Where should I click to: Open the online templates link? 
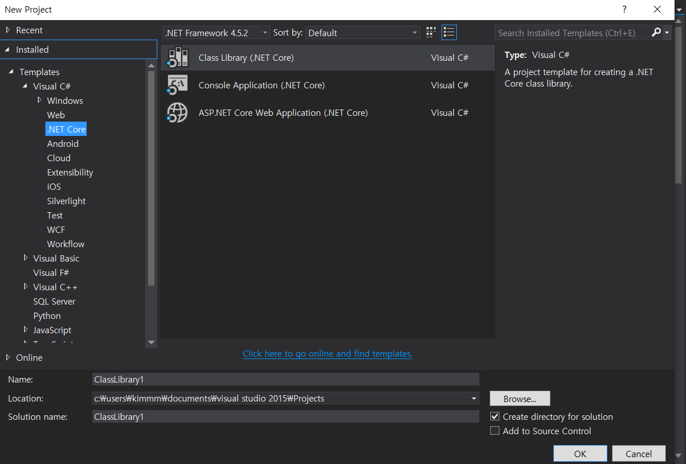(327, 353)
